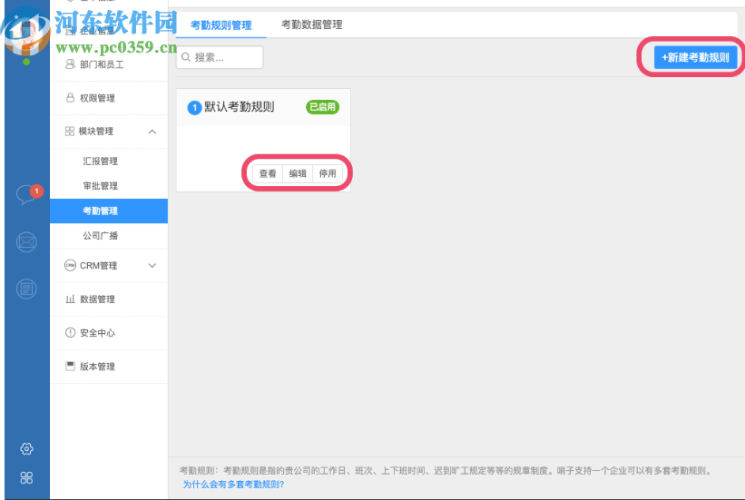The width and height of the screenshot is (745, 500).
Task: Open 数据管理 menu entry
Action: [x=109, y=299]
